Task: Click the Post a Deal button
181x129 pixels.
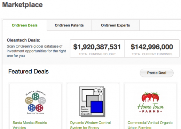Action: point(157,73)
